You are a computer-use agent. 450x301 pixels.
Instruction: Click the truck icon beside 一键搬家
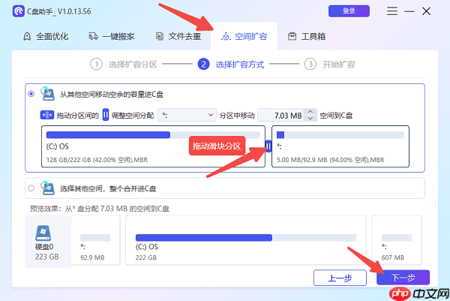click(93, 37)
